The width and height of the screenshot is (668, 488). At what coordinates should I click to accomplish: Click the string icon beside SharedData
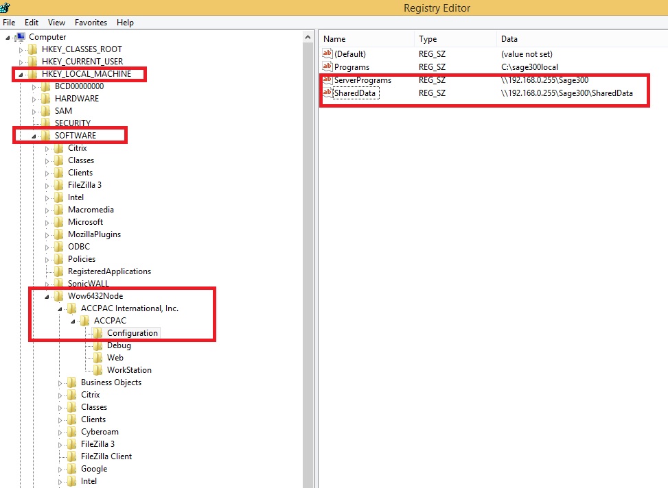[x=327, y=93]
